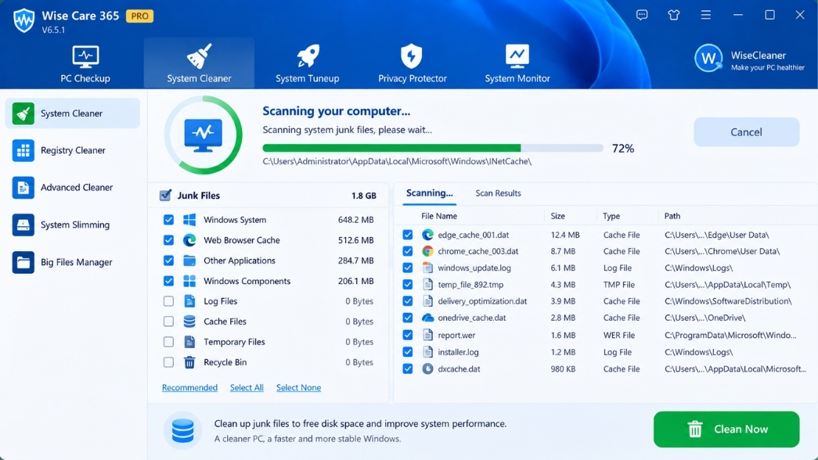The image size is (818, 460).
Task: Switch to the Scan Results tab
Action: coord(498,193)
